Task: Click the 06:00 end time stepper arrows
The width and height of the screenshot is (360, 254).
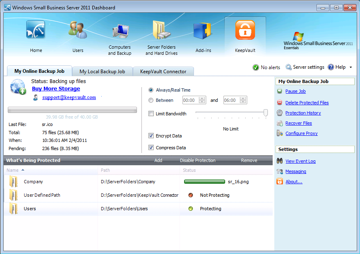Action: [x=243, y=100]
